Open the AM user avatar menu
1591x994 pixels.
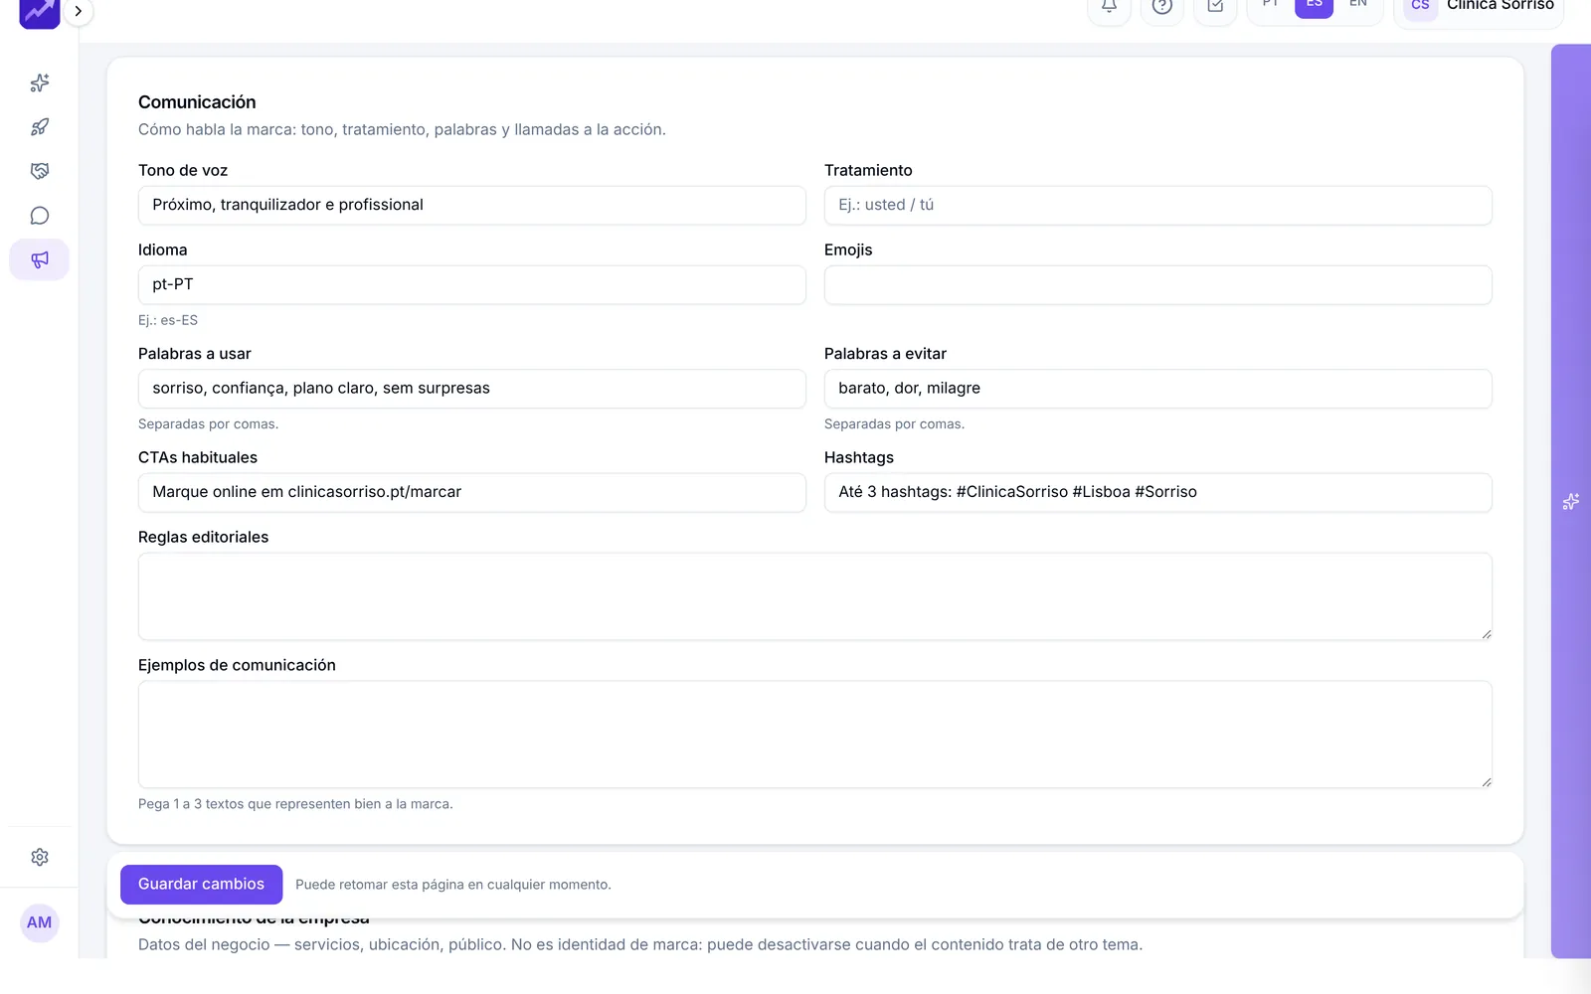coord(40,922)
